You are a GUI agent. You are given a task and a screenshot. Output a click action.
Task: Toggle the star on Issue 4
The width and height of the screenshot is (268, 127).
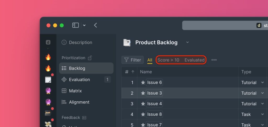click(x=143, y=104)
